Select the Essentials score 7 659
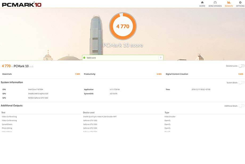This screenshot has width=245, height=164. (x=77, y=74)
